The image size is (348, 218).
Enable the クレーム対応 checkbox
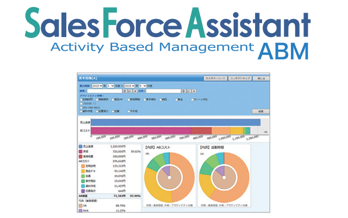[192, 100]
